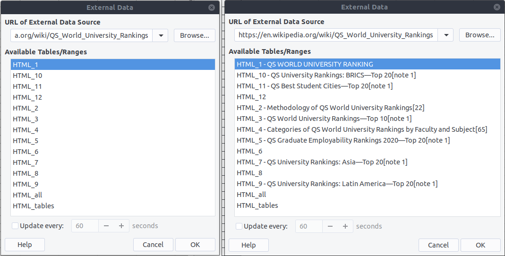Select HTML_9 in left dialog list
The height and width of the screenshot is (256, 505).
point(113,184)
